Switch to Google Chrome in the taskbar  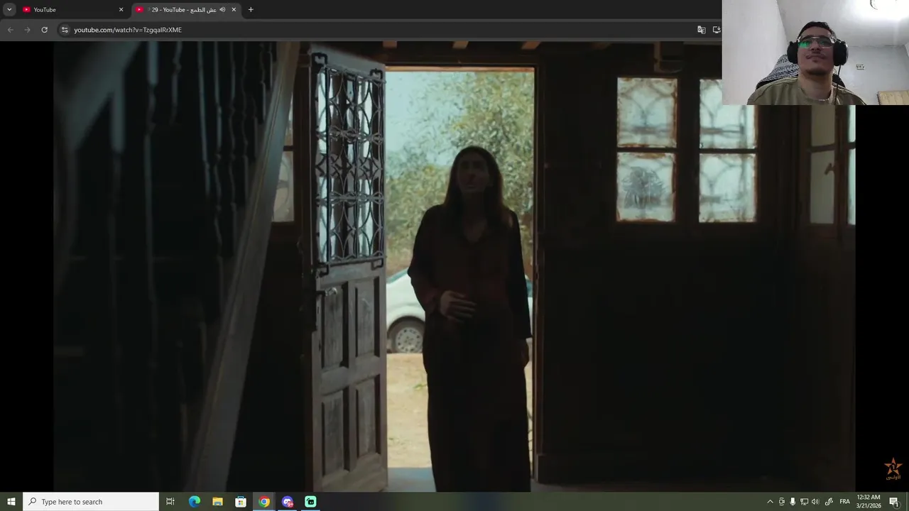pyautogui.click(x=264, y=502)
